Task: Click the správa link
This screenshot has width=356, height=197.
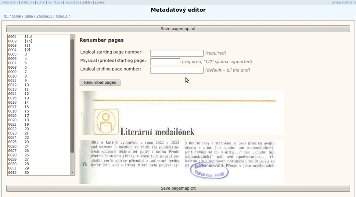Action: coord(100,3)
